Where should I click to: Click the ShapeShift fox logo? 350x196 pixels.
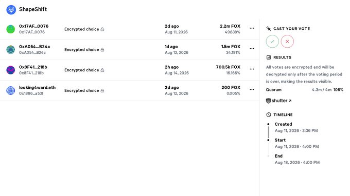tap(11, 10)
